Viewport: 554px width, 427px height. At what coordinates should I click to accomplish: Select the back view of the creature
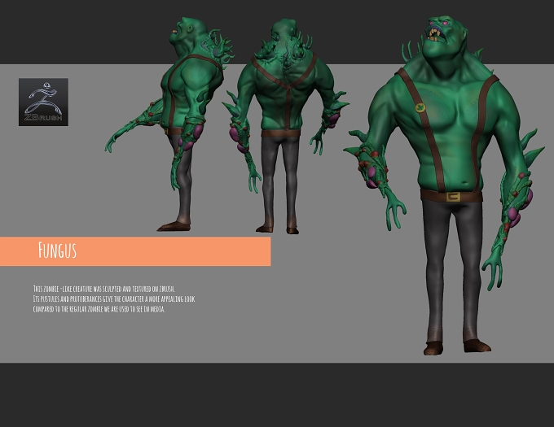pos(285,126)
